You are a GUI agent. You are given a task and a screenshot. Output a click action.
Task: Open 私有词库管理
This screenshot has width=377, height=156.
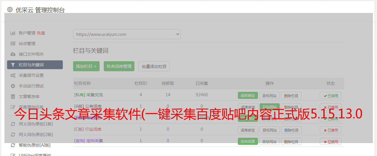pos(119,66)
